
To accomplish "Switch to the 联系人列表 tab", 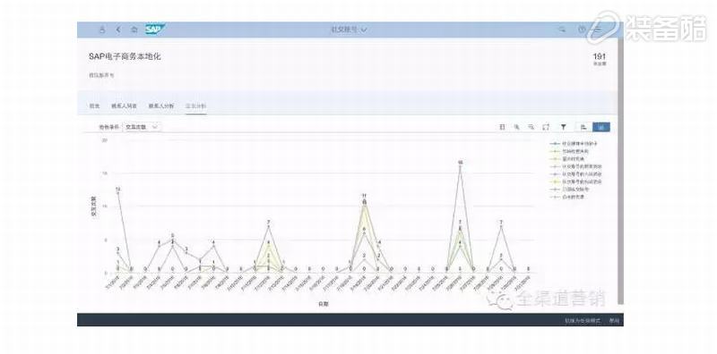I will [124, 105].
